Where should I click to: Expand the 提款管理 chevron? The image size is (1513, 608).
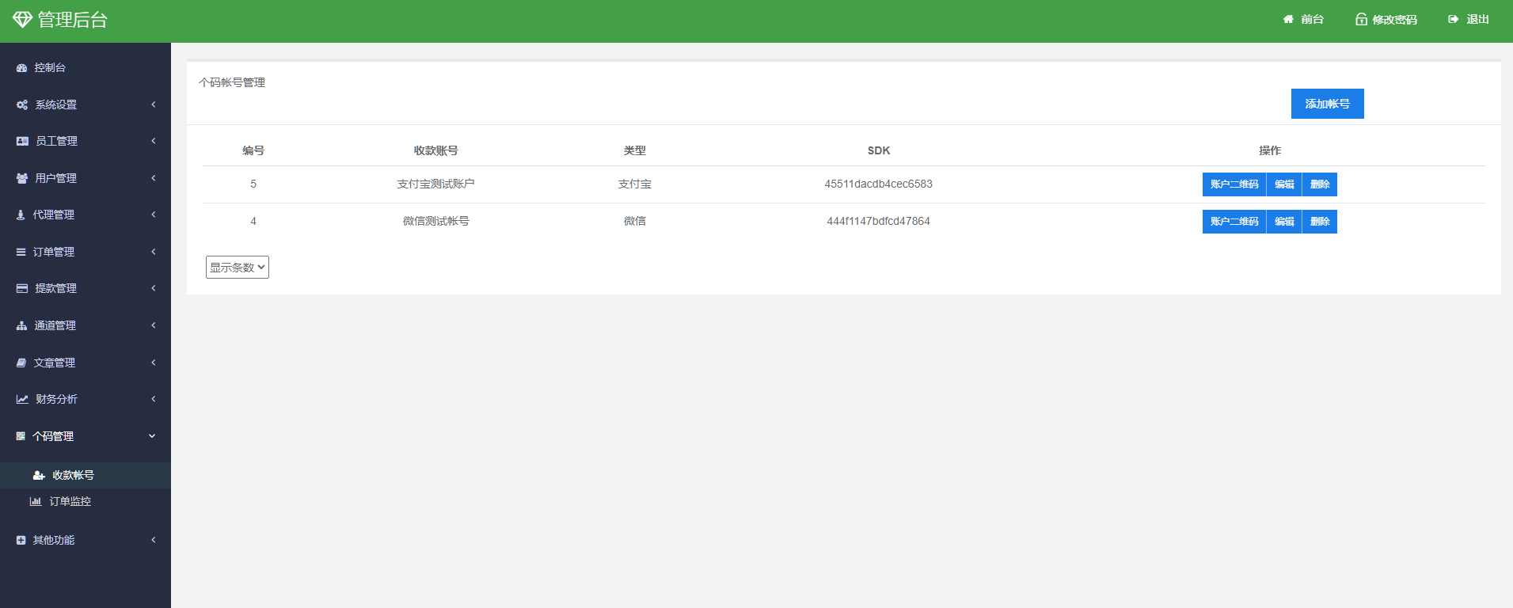(x=153, y=288)
